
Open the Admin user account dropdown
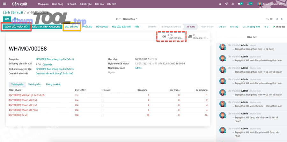click(x=271, y=4)
